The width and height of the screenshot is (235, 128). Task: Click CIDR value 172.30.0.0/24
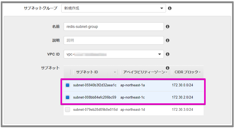pyautogui.click(x=183, y=85)
